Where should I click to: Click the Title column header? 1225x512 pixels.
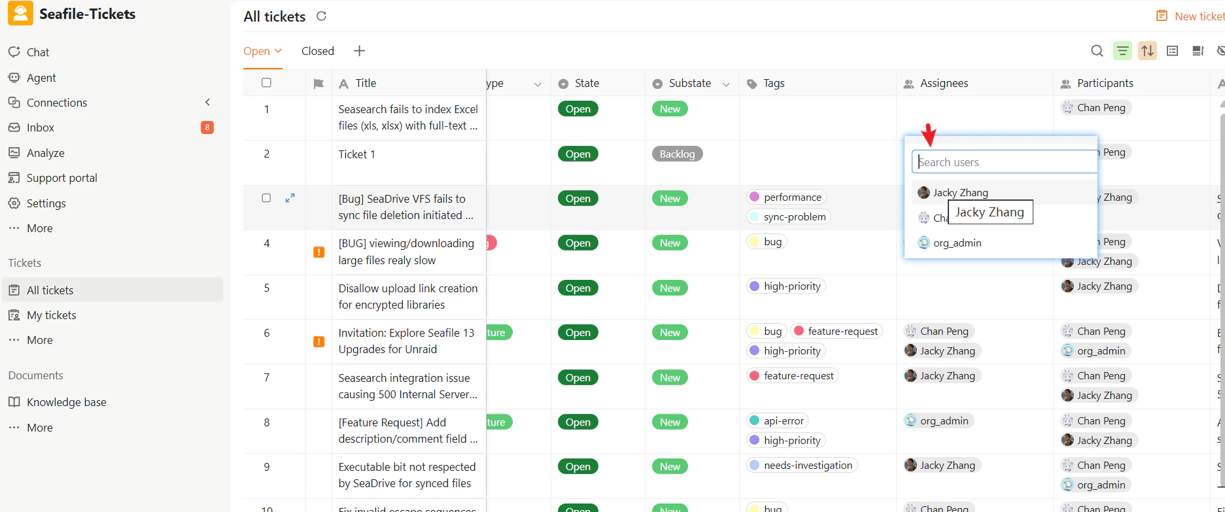(409, 83)
